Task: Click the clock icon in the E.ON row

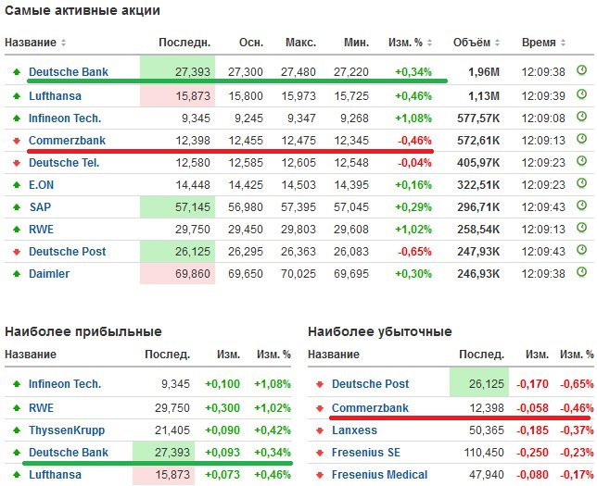Action: [x=581, y=183]
